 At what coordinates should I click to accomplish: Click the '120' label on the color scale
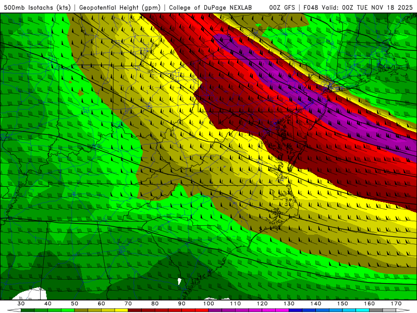click(262, 304)
